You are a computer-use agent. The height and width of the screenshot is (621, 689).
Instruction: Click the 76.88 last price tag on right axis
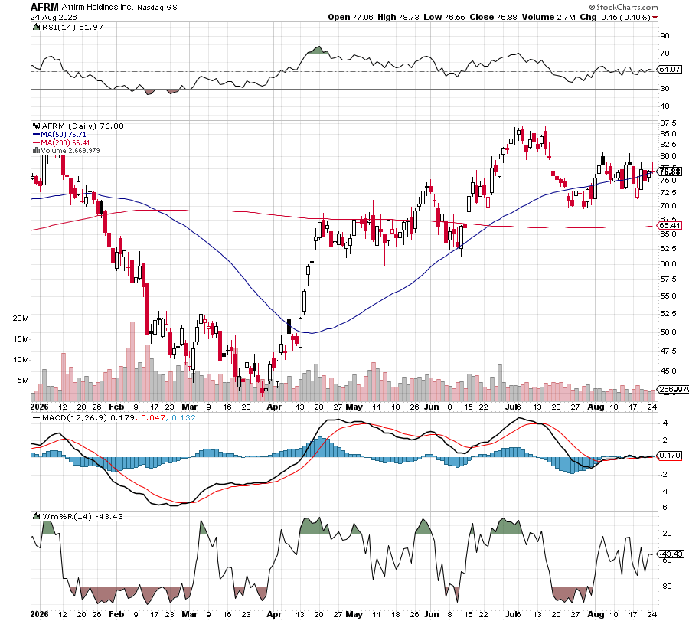click(670, 172)
